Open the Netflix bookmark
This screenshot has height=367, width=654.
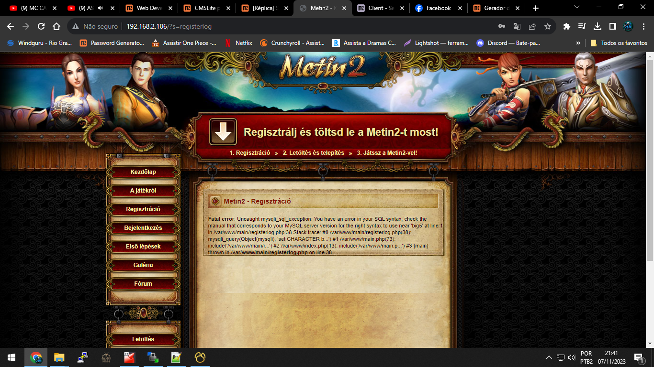pyautogui.click(x=238, y=43)
